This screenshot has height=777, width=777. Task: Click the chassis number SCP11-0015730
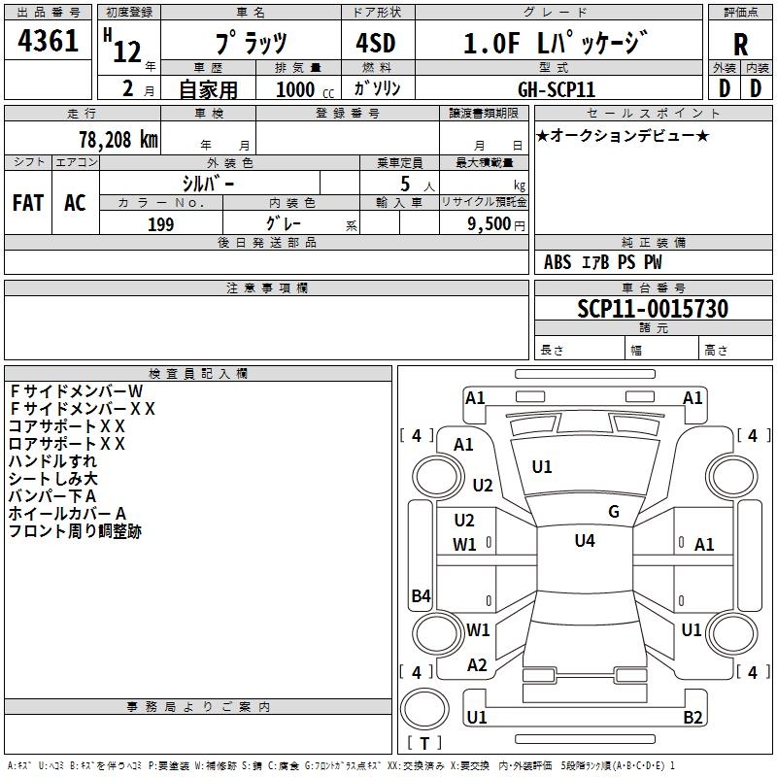(653, 309)
